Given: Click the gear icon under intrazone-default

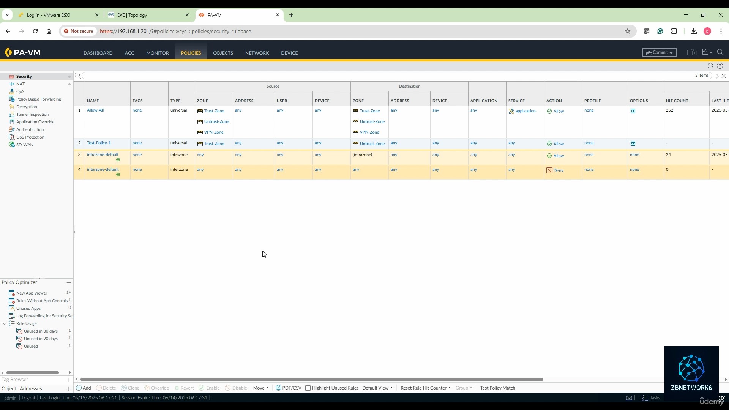Looking at the screenshot, I should [x=118, y=160].
